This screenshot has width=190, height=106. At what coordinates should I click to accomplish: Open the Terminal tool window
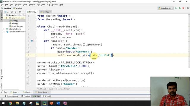click(x=26, y=96)
